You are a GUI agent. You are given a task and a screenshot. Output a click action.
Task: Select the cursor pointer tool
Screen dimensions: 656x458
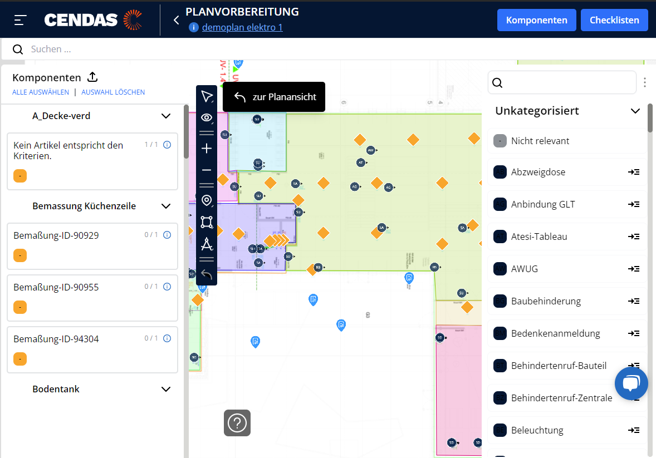click(207, 96)
